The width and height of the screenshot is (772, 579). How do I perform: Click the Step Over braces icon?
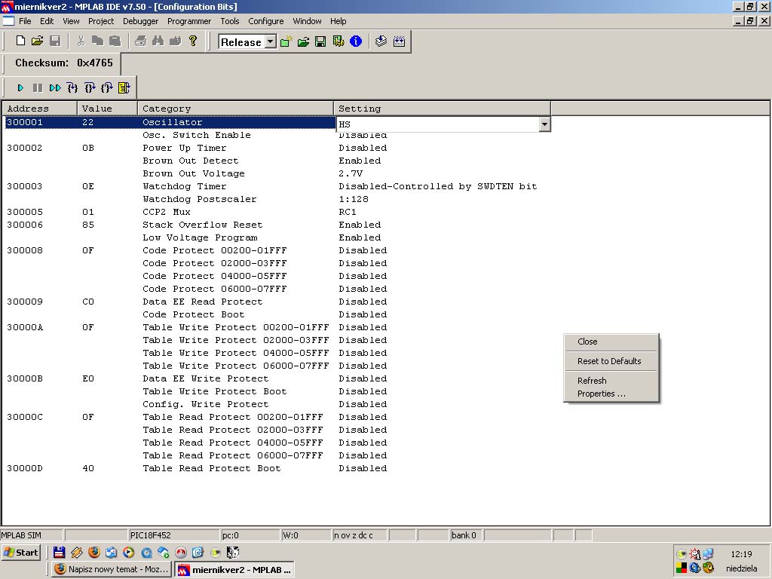click(90, 87)
